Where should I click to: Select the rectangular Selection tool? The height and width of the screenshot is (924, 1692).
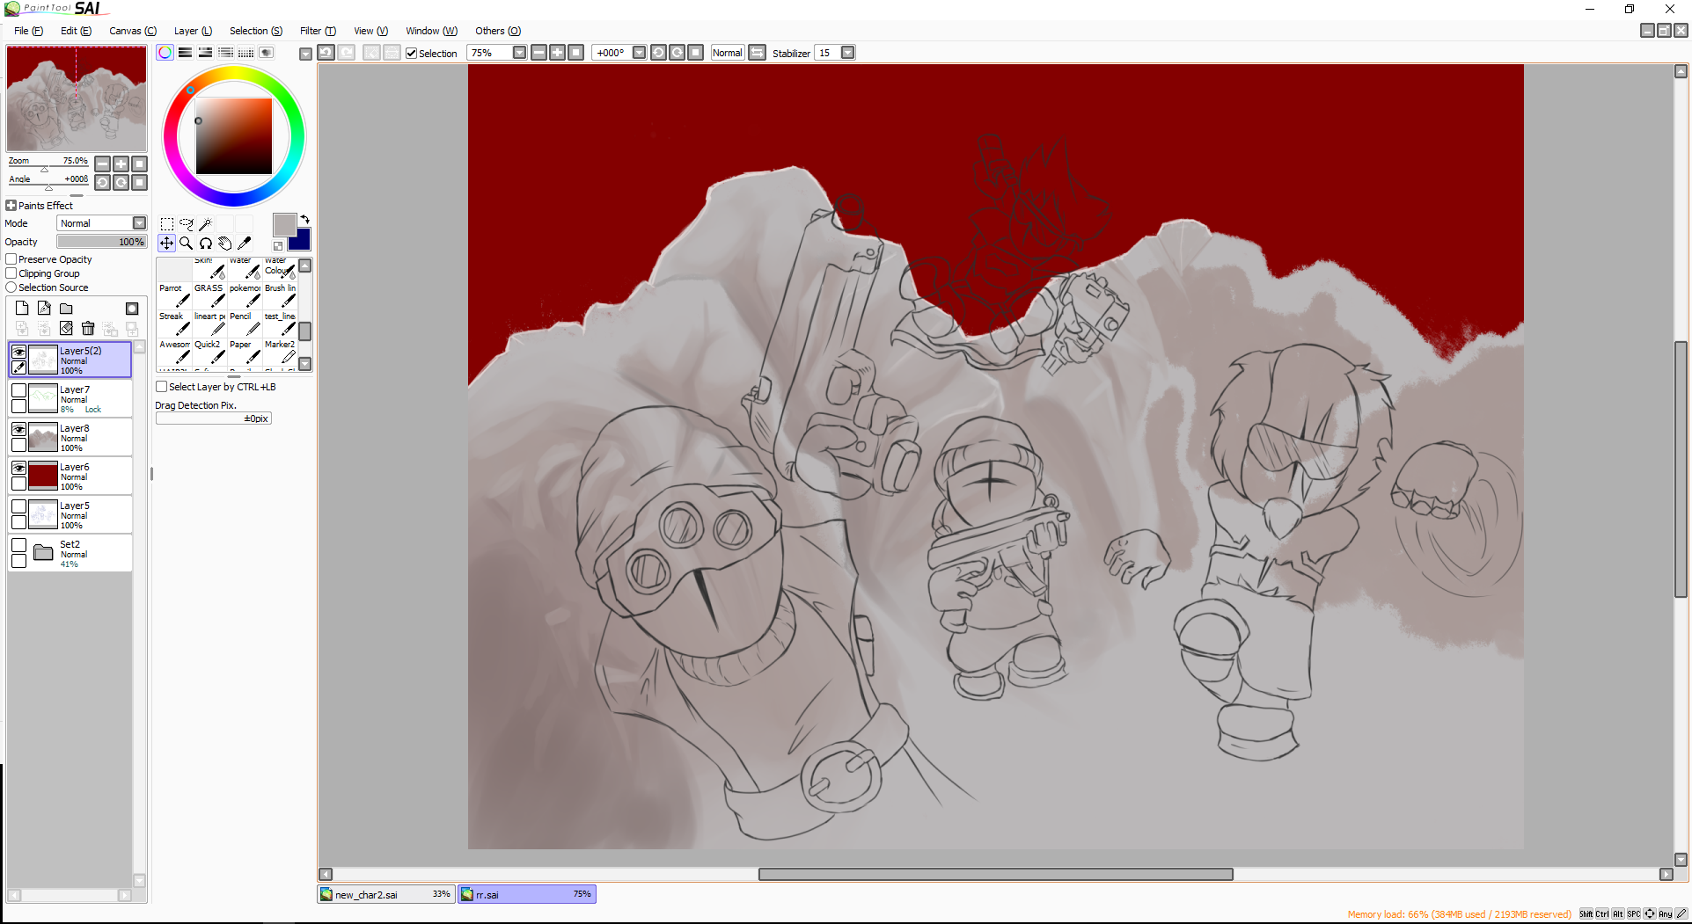(167, 224)
